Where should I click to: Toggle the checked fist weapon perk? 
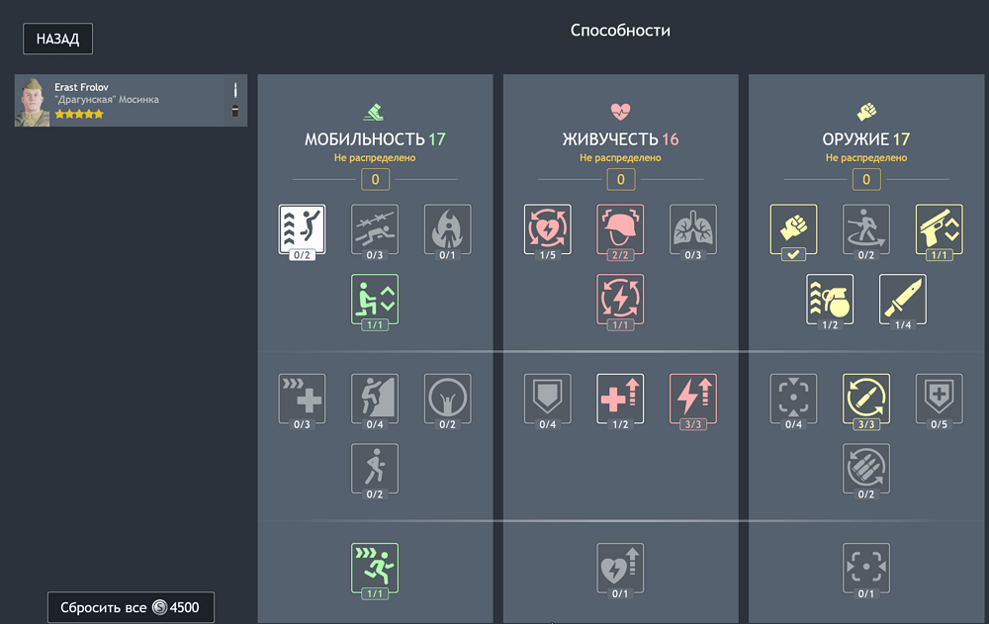coord(793,229)
